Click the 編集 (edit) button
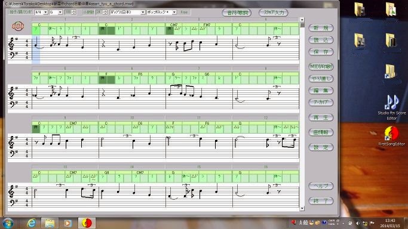408x229 pixels. (321, 91)
